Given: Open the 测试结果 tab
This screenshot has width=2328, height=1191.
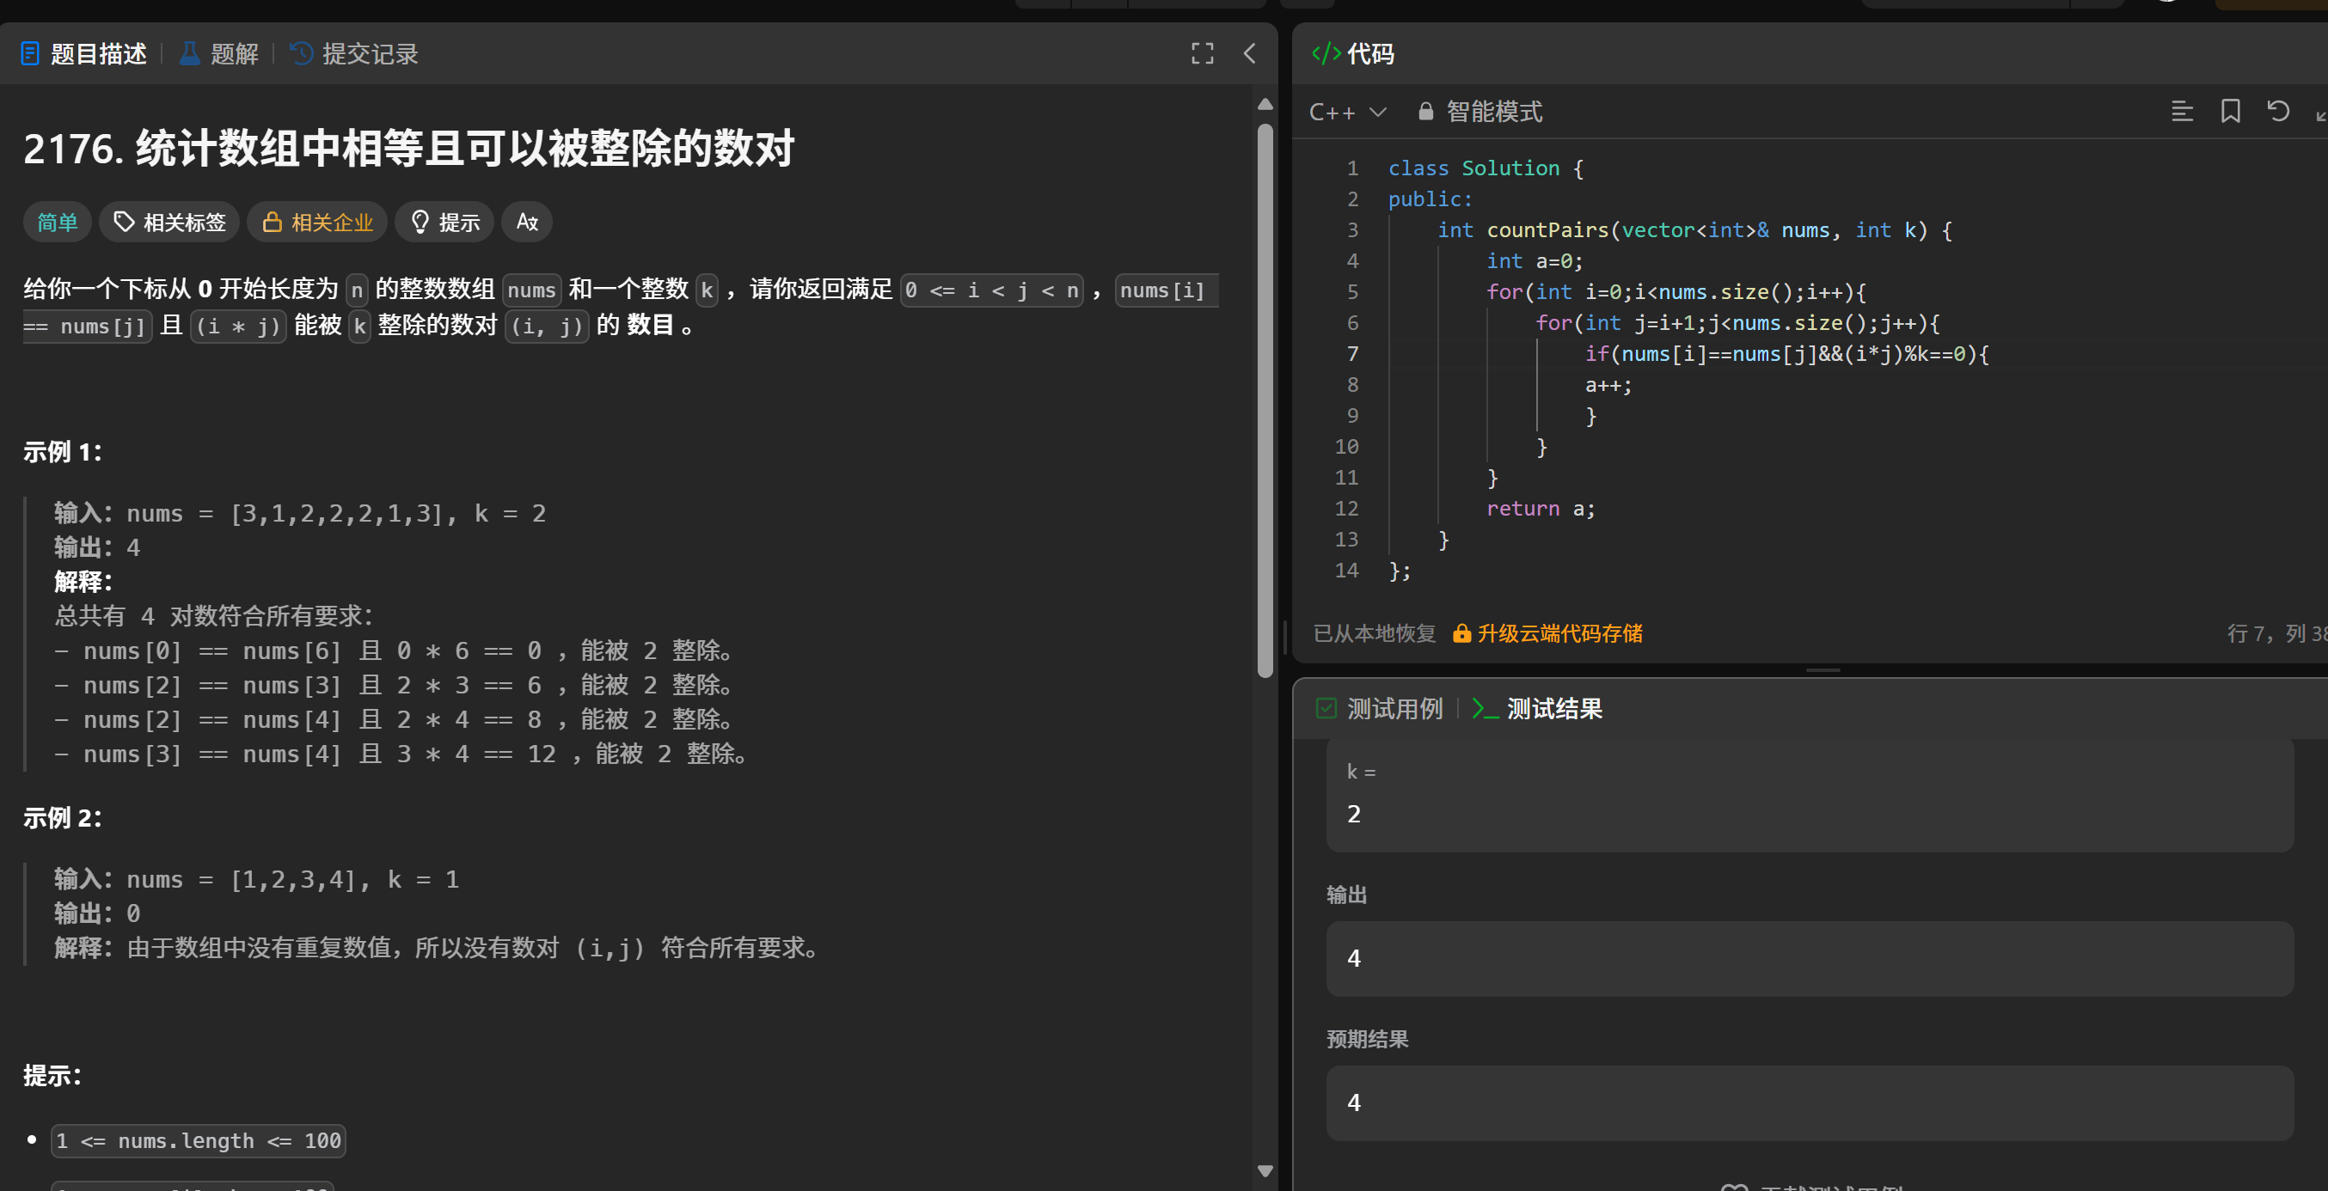Looking at the screenshot, I should tap(1554, 710).
